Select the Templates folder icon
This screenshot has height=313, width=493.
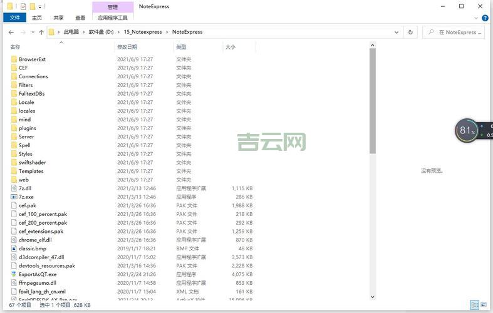[x=14, y=171]
